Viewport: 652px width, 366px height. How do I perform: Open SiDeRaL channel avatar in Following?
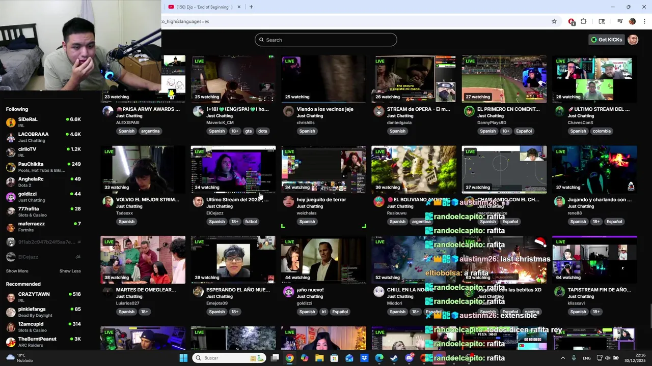(x=11, y=122)
